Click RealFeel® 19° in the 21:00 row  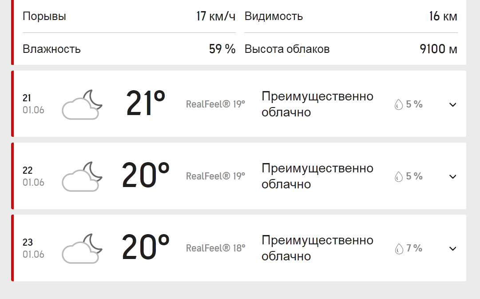[x=215, y=104]
